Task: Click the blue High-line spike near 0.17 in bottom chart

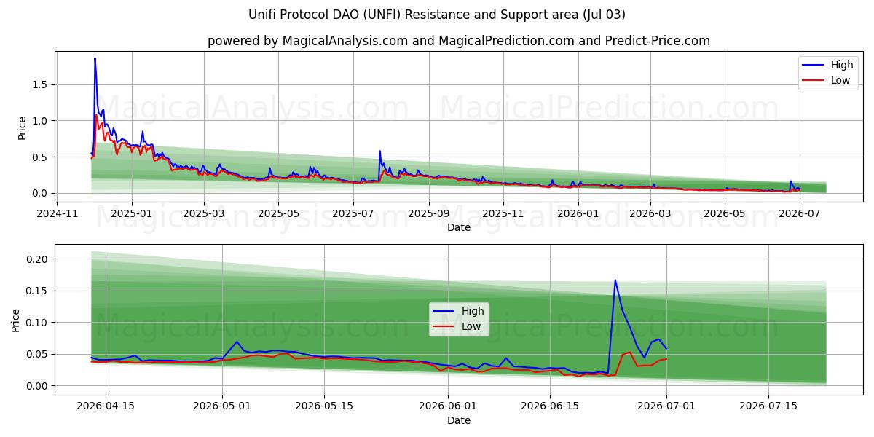Action: [615, 280]
